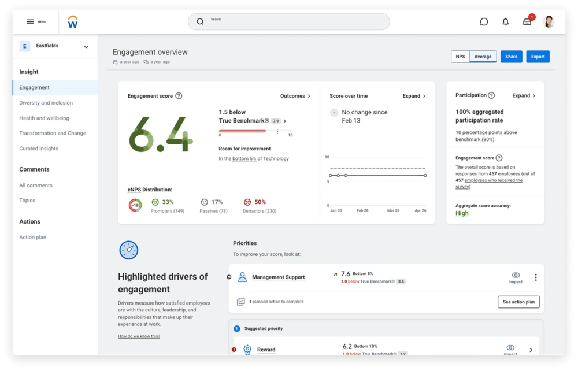The width and height of the screenshot is (578, 371).
Task: Open Outcomes from Engagement score card
Action: [295, 96]
